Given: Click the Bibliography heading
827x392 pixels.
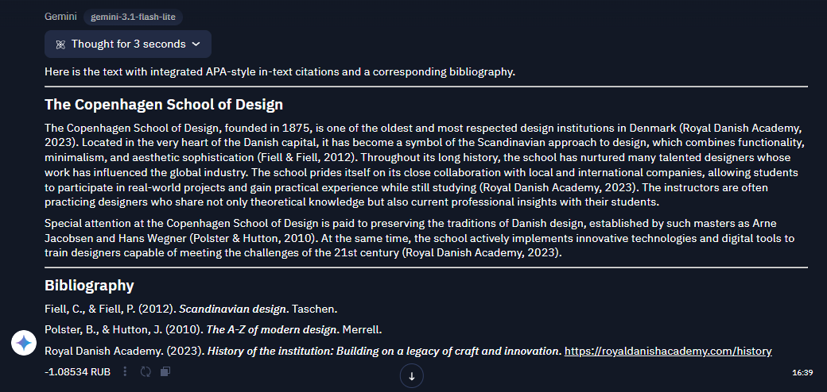Looking at the screenshot, I should 89,285.
